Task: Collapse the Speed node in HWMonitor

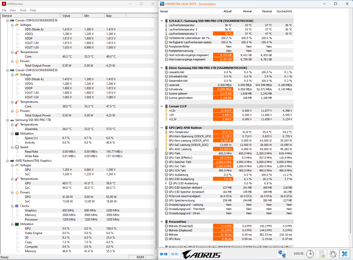Action: point(12,147)
